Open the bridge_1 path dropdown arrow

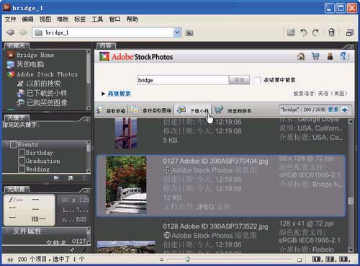pyautogui.click(x=177, y=32)
